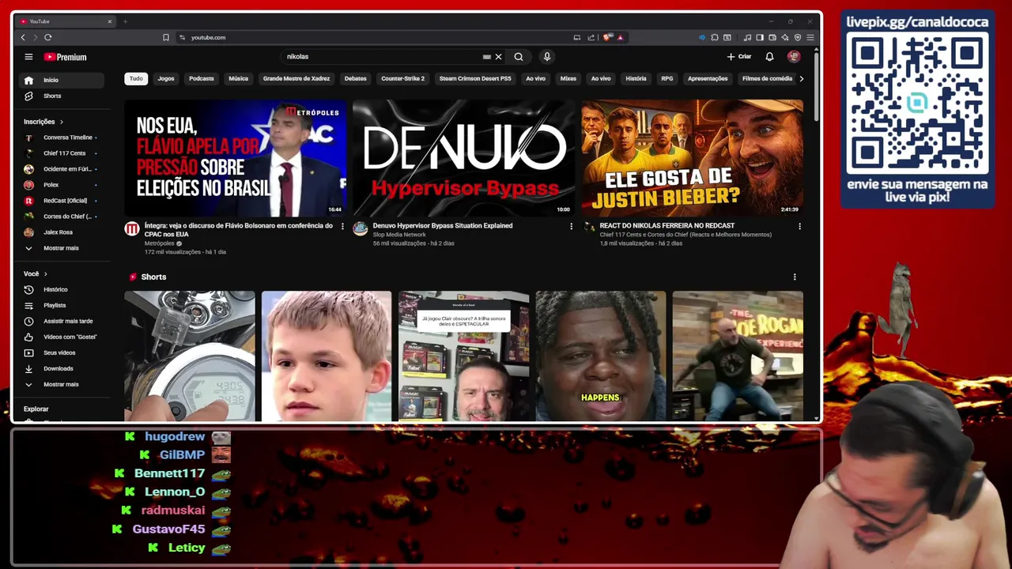
Task: Open Brave Leo AI sparkle icon
Action: 785,37
